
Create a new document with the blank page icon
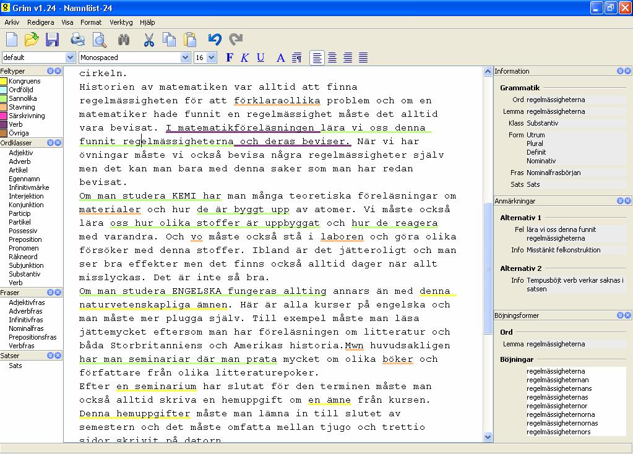12,40
